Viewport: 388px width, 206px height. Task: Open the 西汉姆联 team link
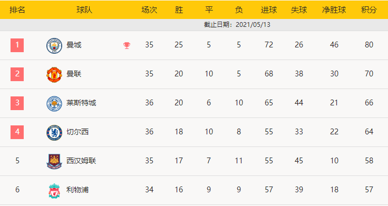coord(81,161)
